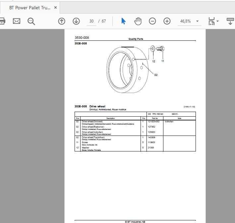
Task: Click the scrolling mode keyboard icon
Action: point(230,21)
